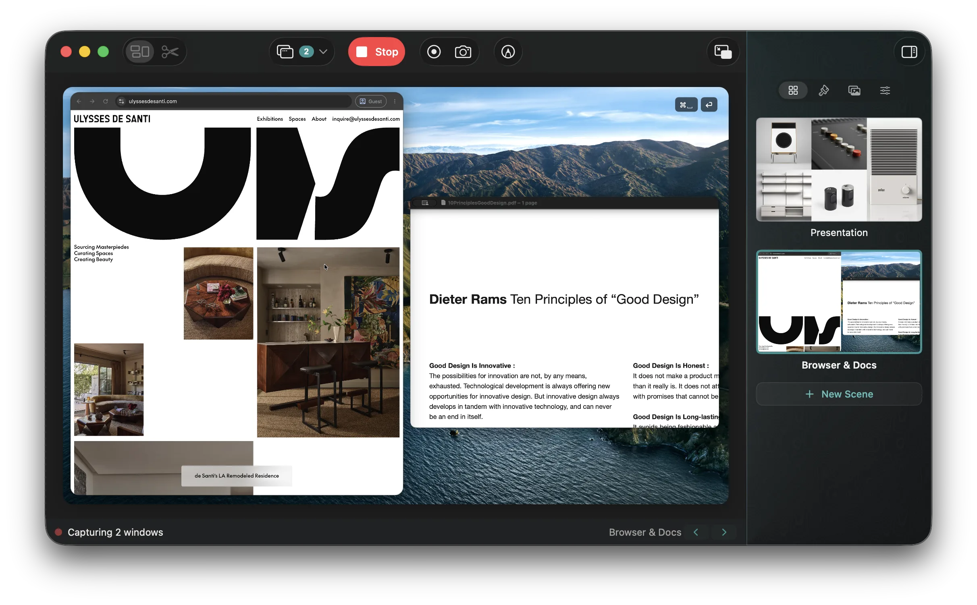Open the sliders settings tab
Viewport: 977px width, 605px height.
click(x=885, y=90)
